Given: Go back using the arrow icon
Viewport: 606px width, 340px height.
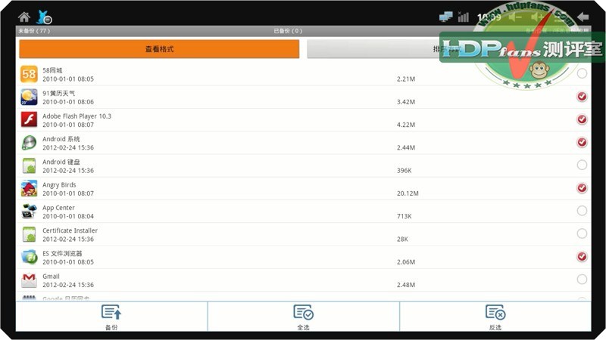Looking at the screenshot, I should coord(583,17).
